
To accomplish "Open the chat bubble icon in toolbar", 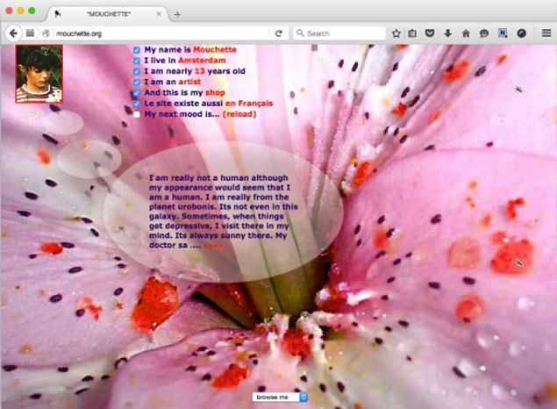I will (x=484, y=33).
